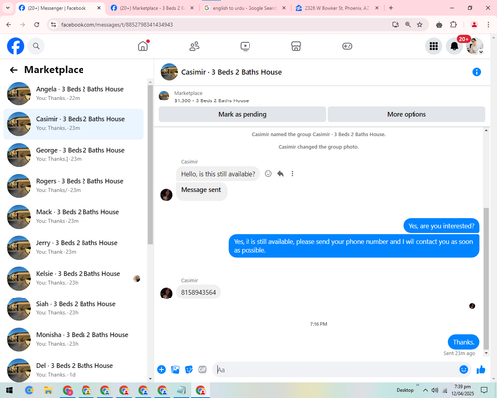
Task: Open the Windows Start menu
Action: pos(9,390)
